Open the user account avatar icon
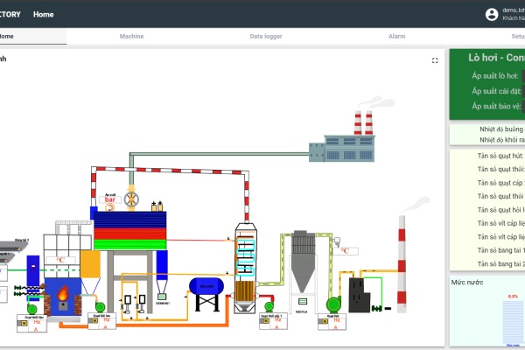Viewport: 525px width, 350px height. (492, 14)
